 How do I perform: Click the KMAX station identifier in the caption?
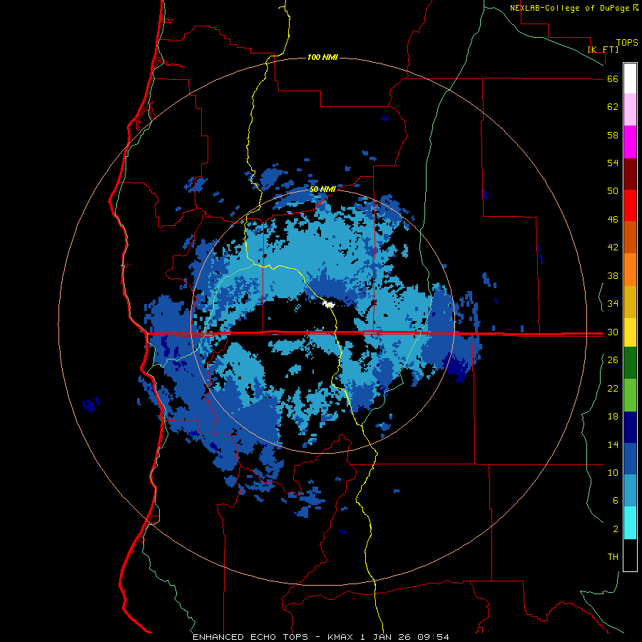341,637
